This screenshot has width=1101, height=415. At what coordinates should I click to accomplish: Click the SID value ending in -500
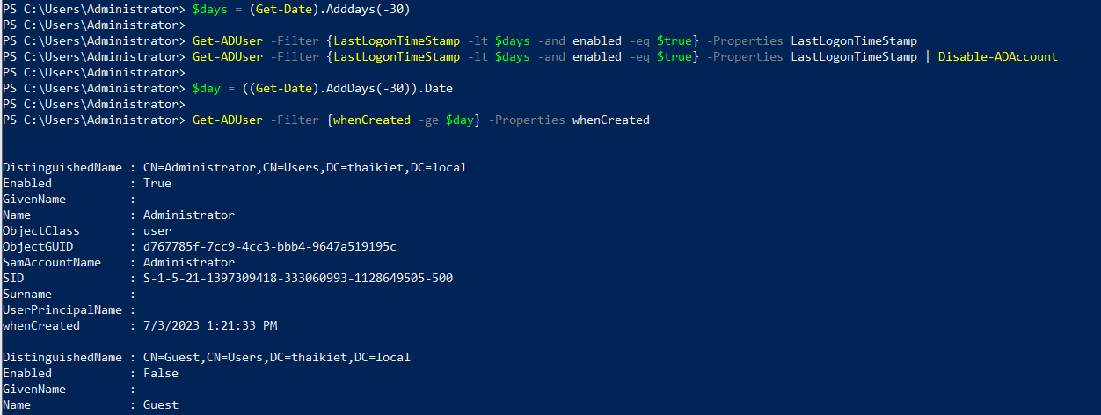[297, 278]
